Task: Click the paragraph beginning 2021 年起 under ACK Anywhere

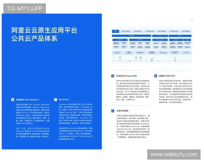Action: (x=33, y=132)
